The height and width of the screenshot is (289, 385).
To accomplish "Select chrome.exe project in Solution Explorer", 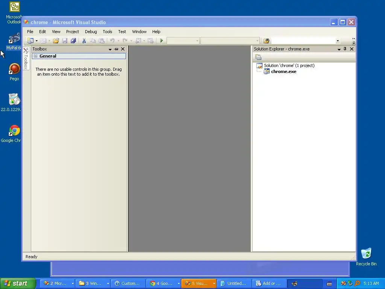I will (283, 71).
